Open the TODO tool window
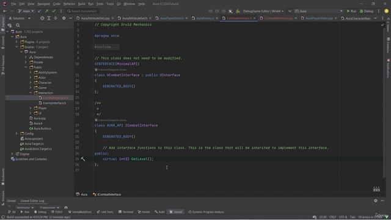 click(57, 212)
